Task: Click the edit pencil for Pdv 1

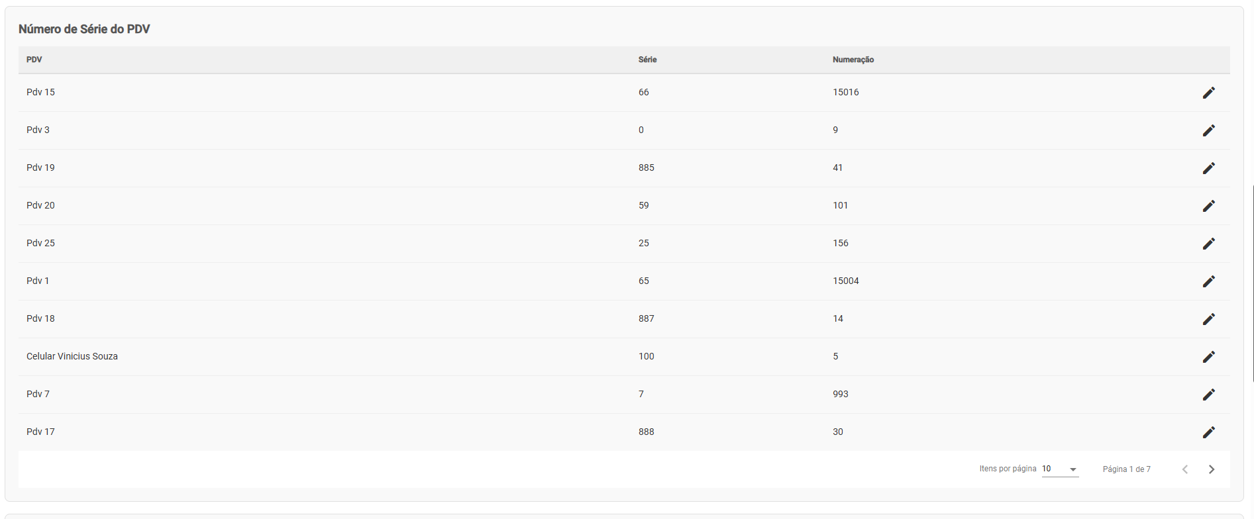Action: tap(1209, 281)
